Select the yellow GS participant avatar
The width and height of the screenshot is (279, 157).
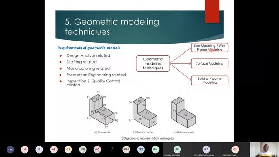click(68, 150)
